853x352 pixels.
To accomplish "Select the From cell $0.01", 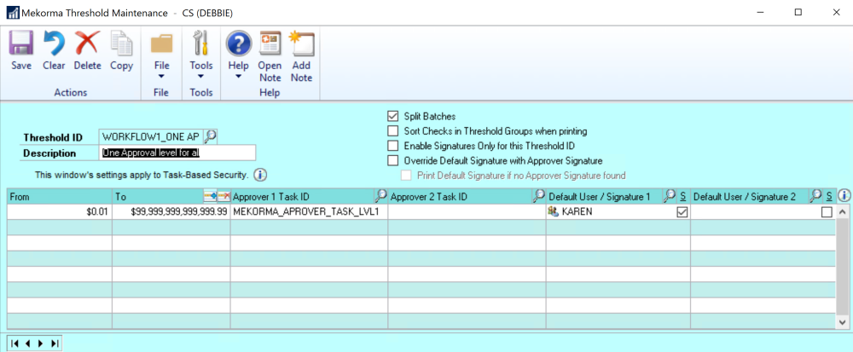I will (x=60, y=212).
